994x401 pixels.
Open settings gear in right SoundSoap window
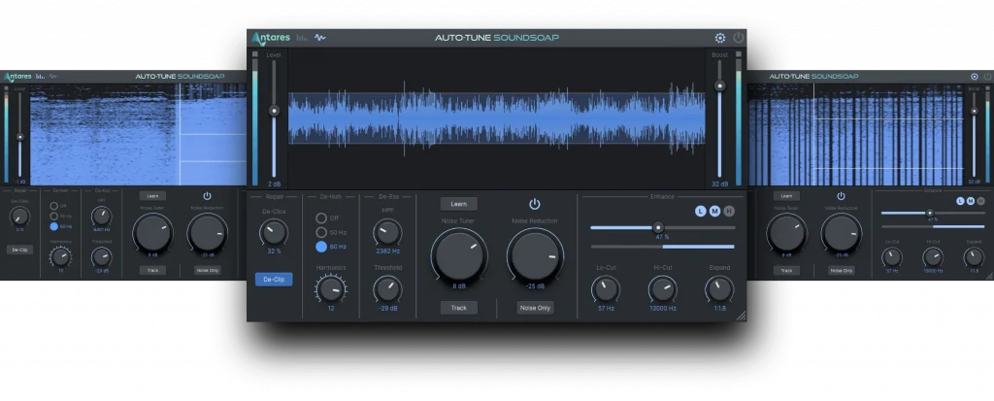[x=975, y=77]
